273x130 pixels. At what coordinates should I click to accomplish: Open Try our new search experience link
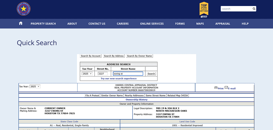(118, 79)
